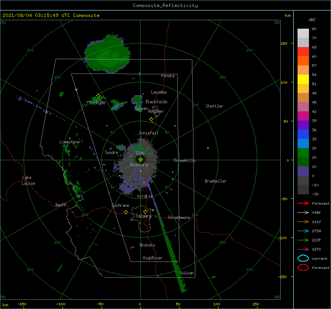Click the yellow diamond marker below Cochrane
Viewport: 331px width, 309px height.
click(x=126, y=212)
